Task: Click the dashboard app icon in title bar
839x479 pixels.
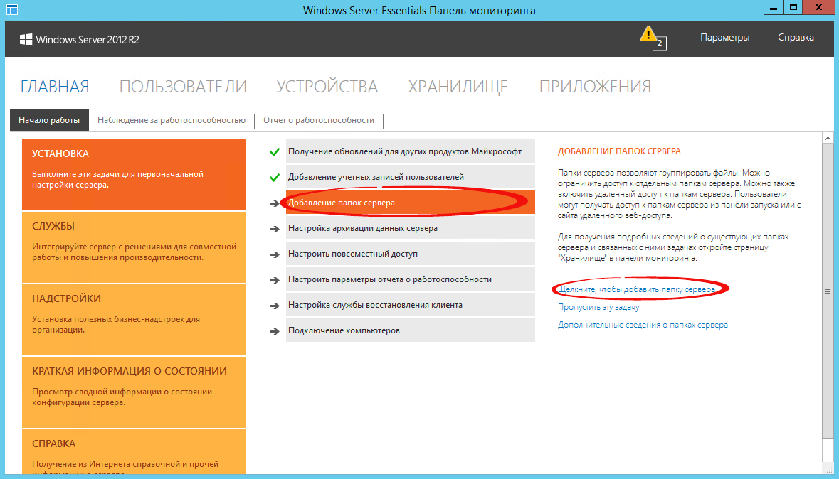Action: tap(11, 9)
